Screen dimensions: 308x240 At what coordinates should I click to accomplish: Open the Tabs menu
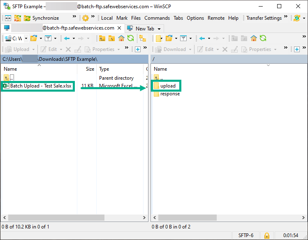(178, 18)
